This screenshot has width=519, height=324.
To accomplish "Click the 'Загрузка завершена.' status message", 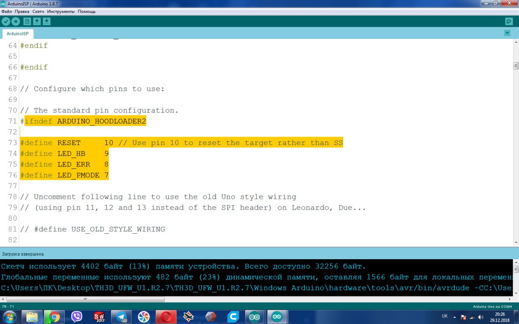I will point(23,254).
